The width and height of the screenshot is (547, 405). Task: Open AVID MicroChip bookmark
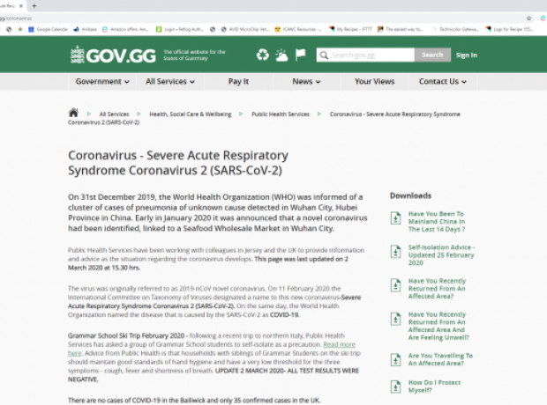245,29
